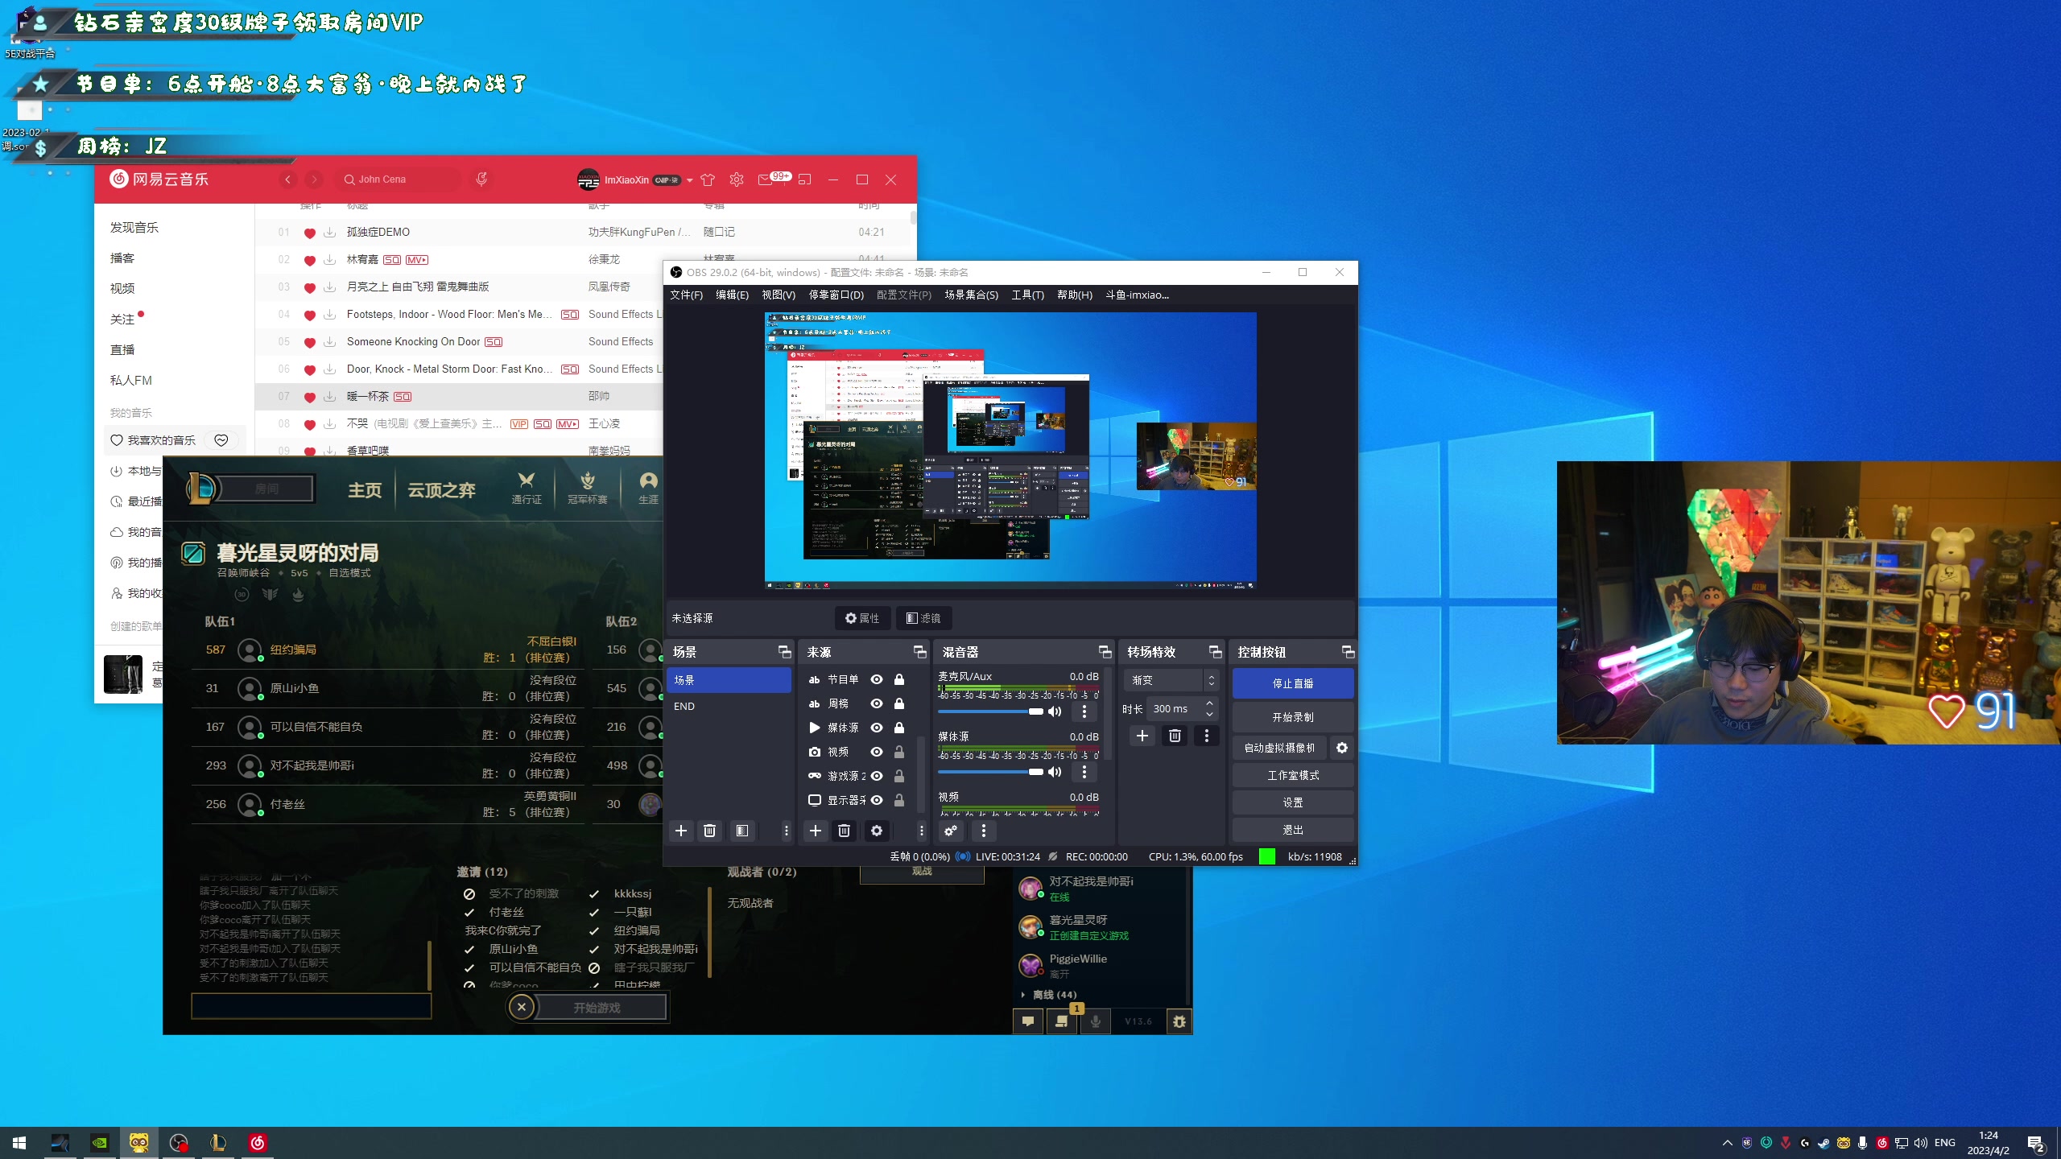Open the ImXiaoXin account dropdown arrow
This screenshot has height=1159, width=2061.
(x=689, y=180)
